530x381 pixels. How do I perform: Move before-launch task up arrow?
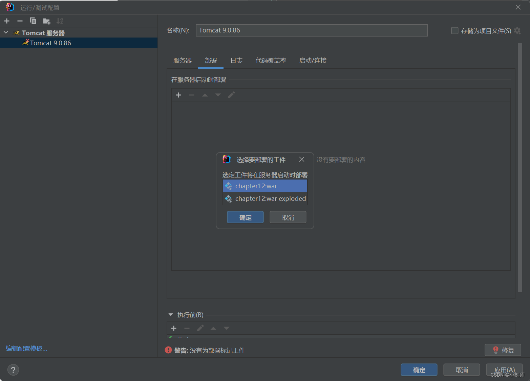pyautogui.click(x=213, y=328)
